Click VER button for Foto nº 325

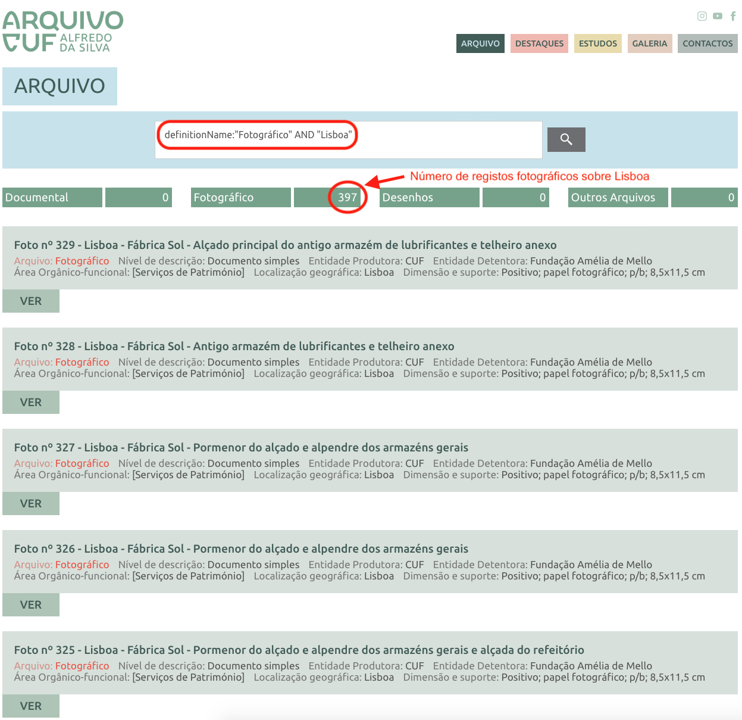coord(31,706)
